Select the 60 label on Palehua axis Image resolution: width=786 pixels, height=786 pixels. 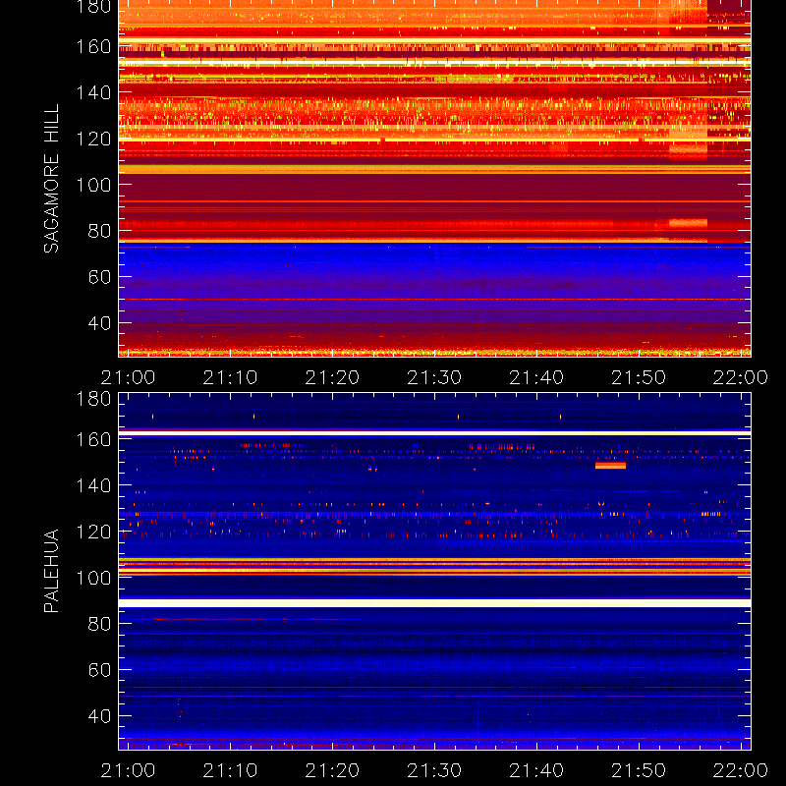click(x=99, y=670)
